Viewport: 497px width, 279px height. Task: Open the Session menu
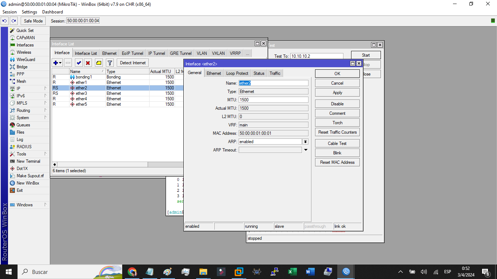point(9,12)
